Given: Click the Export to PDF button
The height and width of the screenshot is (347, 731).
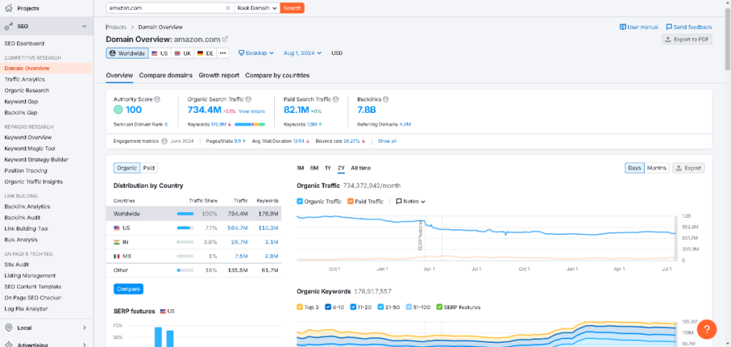Looking at the screenshot, I should 687,39.
